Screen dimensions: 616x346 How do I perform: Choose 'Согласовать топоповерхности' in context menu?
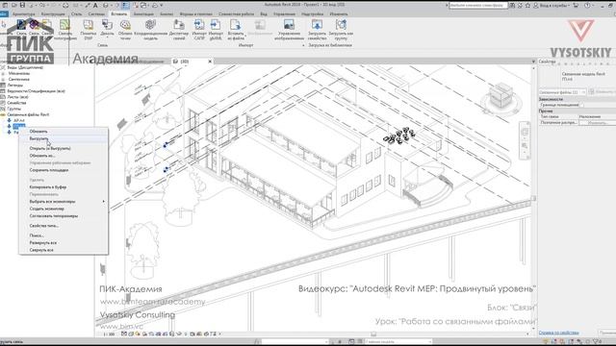[x=54, y=216]
